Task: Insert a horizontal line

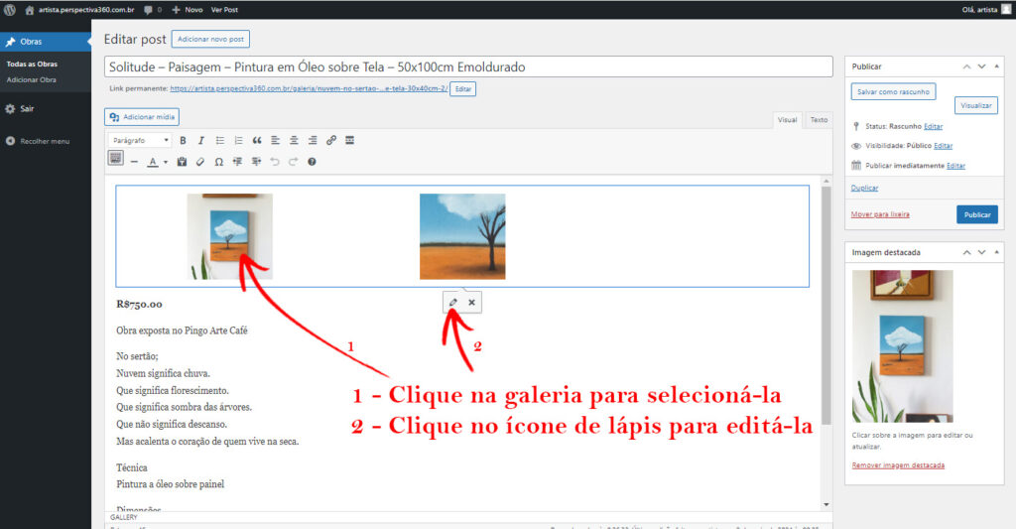Action: (134, 162)
